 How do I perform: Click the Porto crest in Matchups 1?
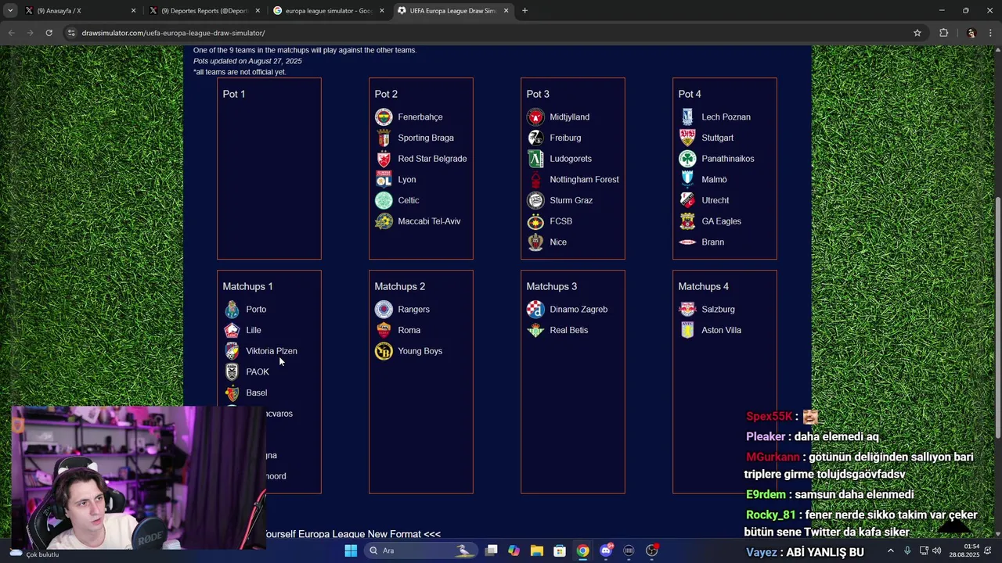click(232, 310)
